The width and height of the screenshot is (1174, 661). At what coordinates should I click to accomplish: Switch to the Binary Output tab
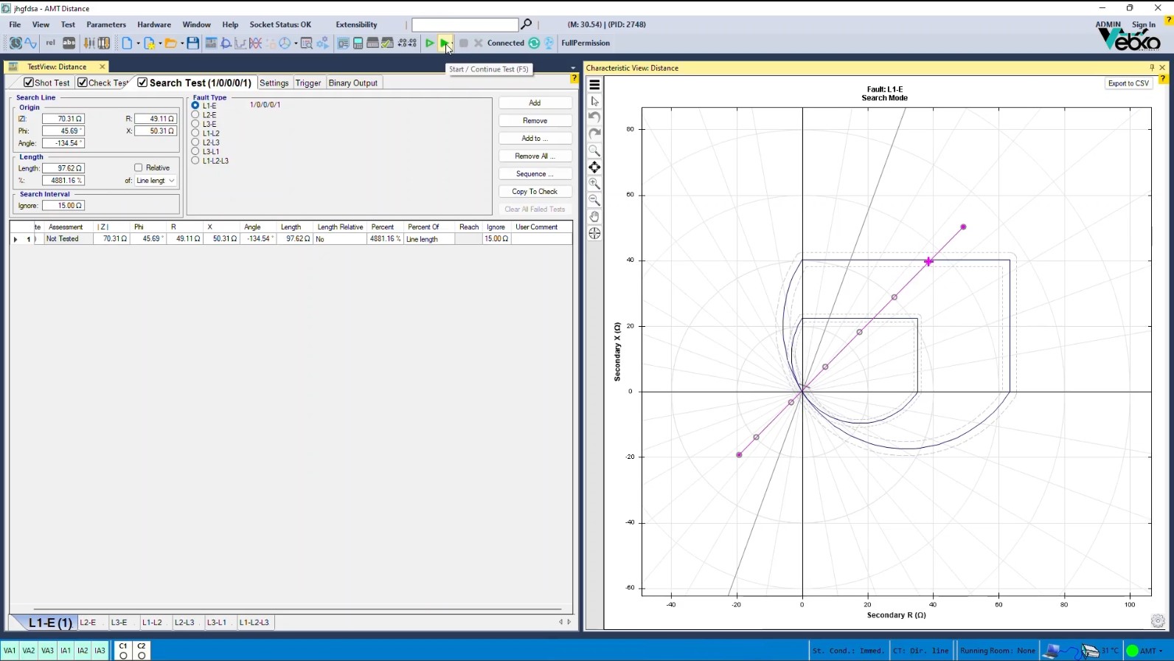point(352,83)
